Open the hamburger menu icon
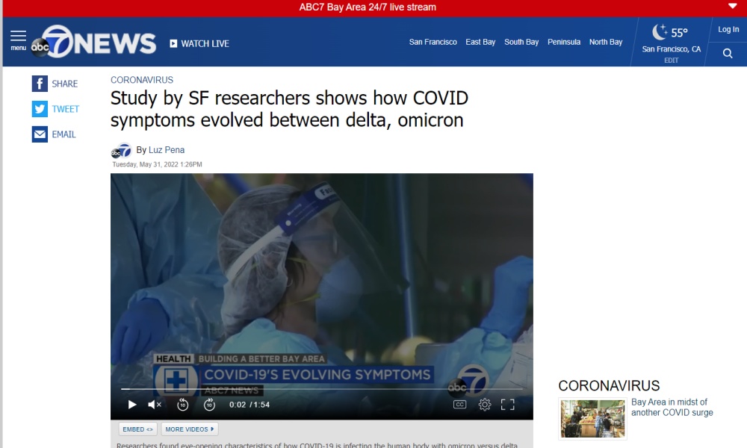Viewport: 747px width, 448px height. [18, 37]
